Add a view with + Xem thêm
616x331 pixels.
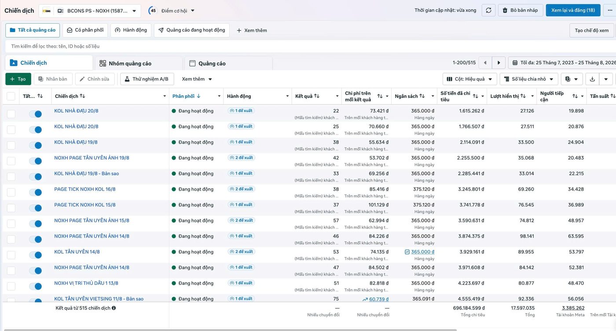coord(252,30)
